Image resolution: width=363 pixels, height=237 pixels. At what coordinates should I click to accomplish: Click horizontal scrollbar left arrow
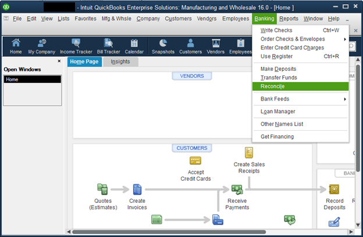pos(69,232)
